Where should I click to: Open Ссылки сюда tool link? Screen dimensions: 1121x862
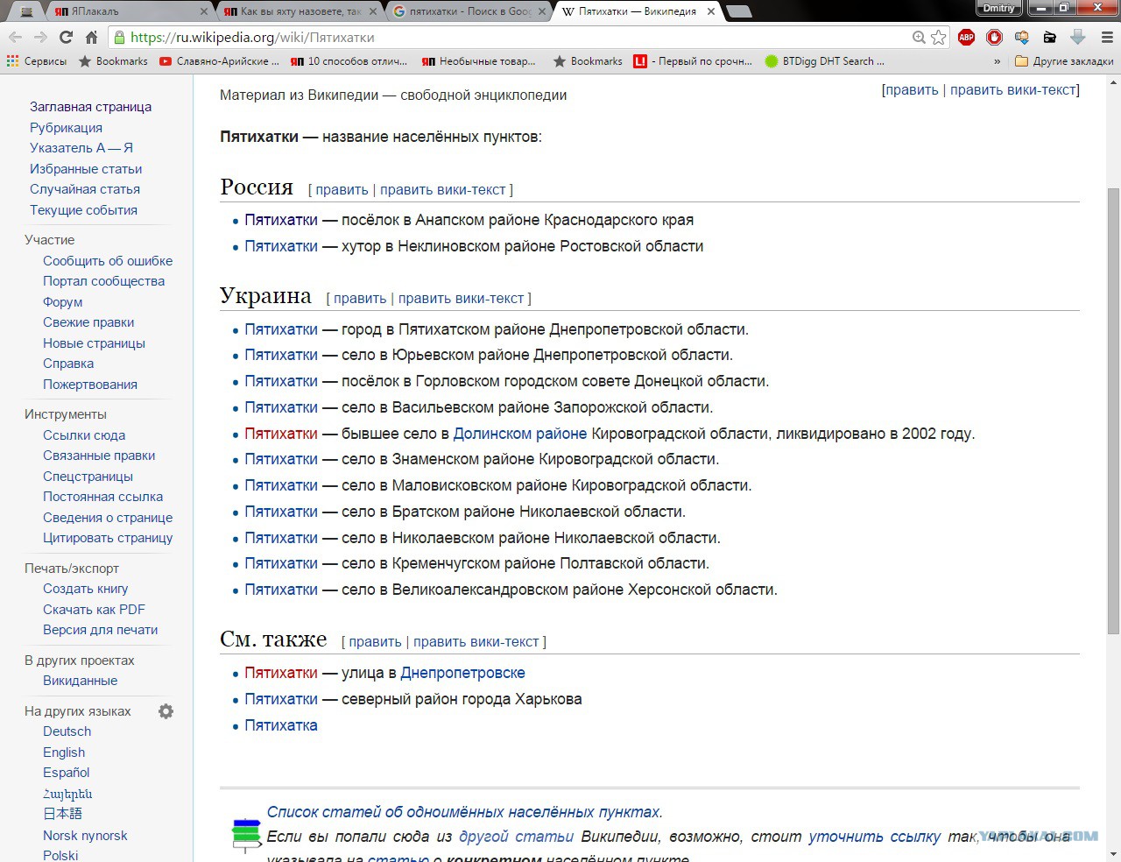pos(84,435)
